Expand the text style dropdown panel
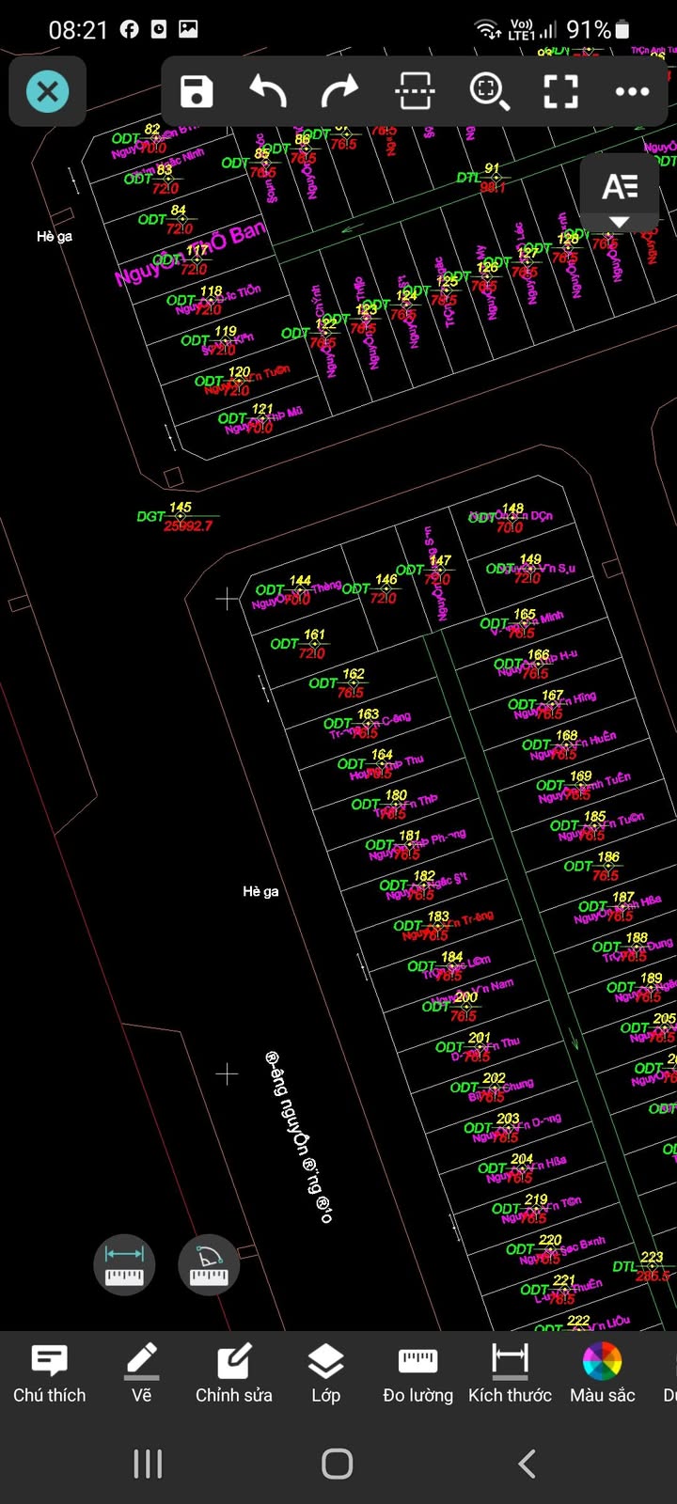This screenshot has width=677, height=1504. (x=619, y=196)
